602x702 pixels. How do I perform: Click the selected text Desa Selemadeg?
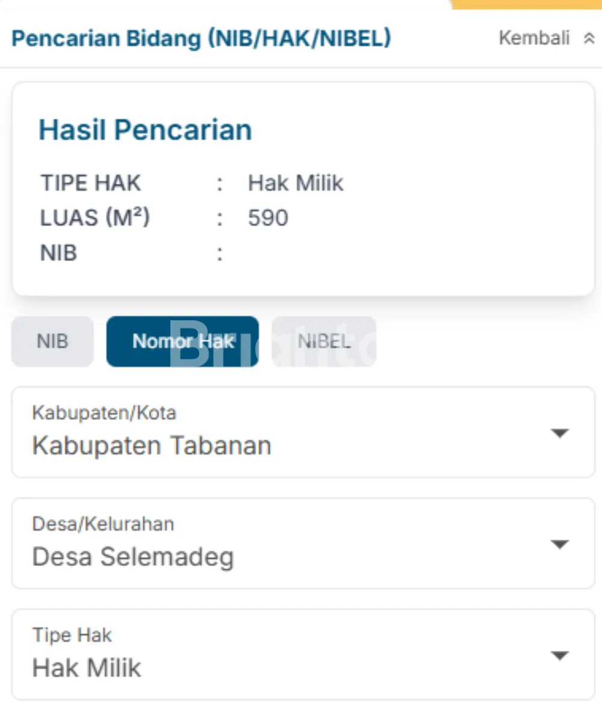point(133,557)
